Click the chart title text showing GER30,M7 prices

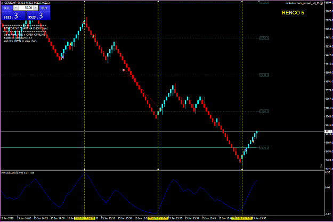(x=27, y=3)
